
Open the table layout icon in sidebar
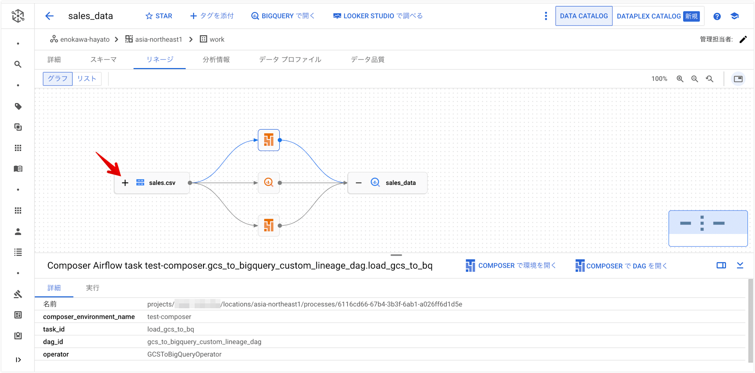point(18,315)
